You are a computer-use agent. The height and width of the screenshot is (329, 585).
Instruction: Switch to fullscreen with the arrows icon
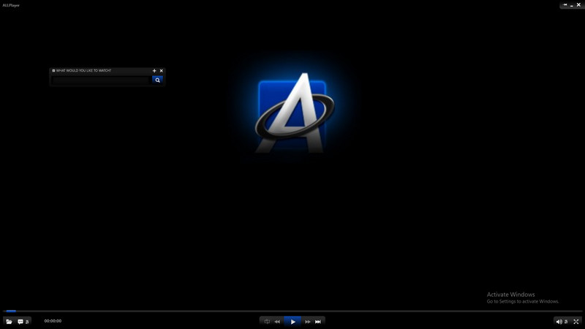click(x=576, y=322)
